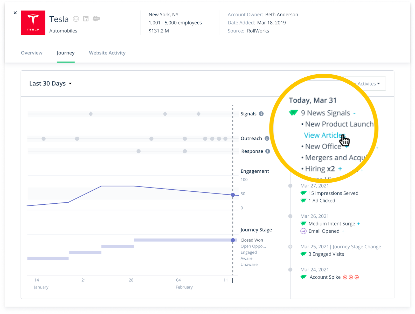Open Tesla's LinkedIn icon
This screenshot has width=415, height=314.
[86, 19]
